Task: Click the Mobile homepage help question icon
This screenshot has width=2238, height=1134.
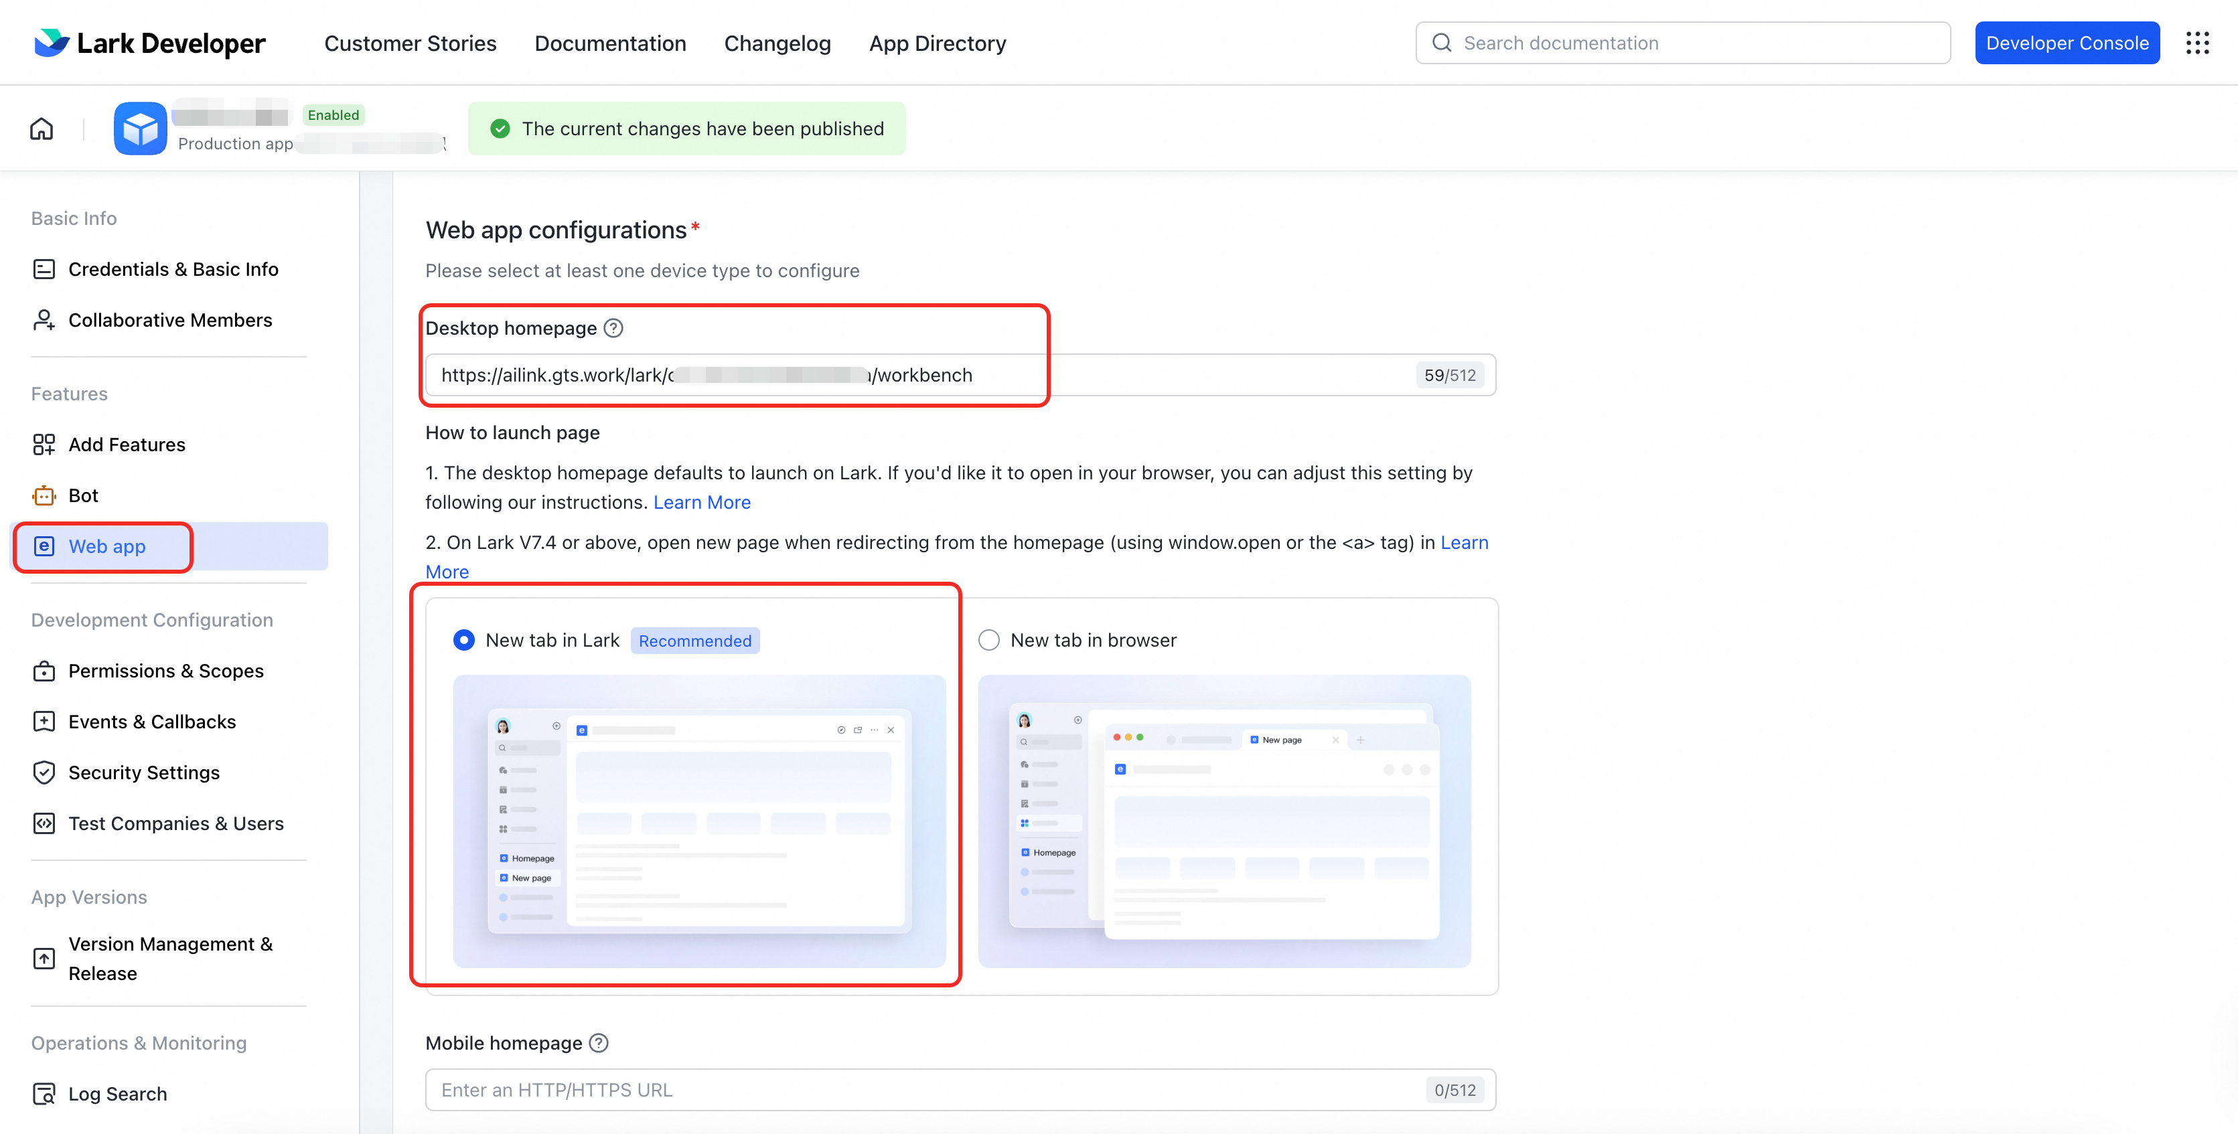Action: (x=599, y=1043)
